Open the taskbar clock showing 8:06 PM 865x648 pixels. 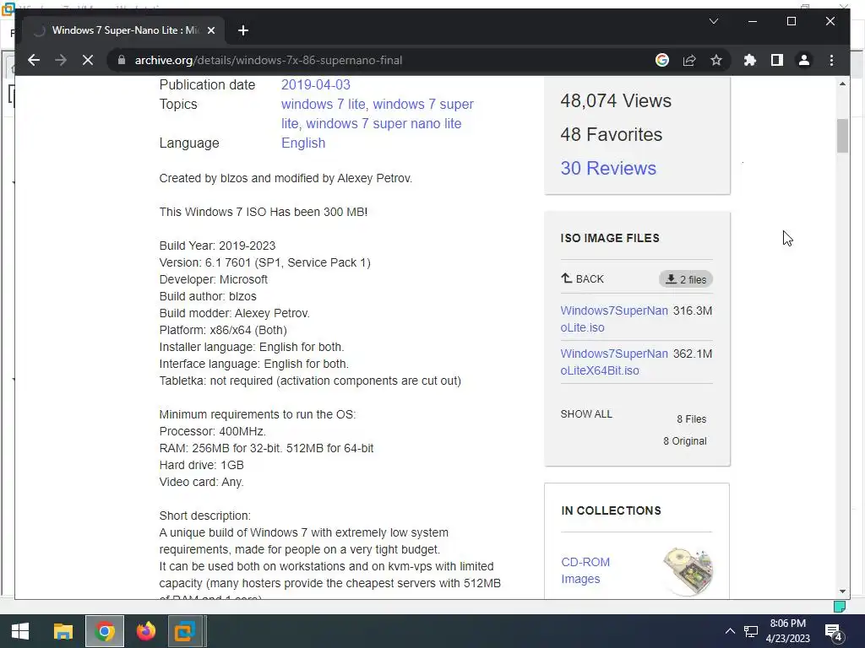(x=788, y=631)
